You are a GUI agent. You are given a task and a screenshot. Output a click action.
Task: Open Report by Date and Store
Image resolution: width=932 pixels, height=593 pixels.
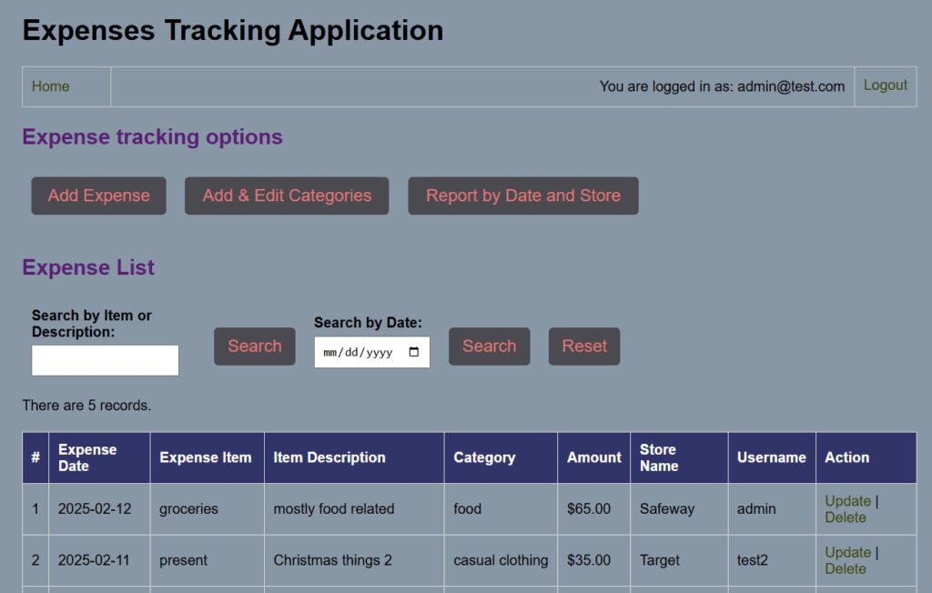(x=522, y=195)
